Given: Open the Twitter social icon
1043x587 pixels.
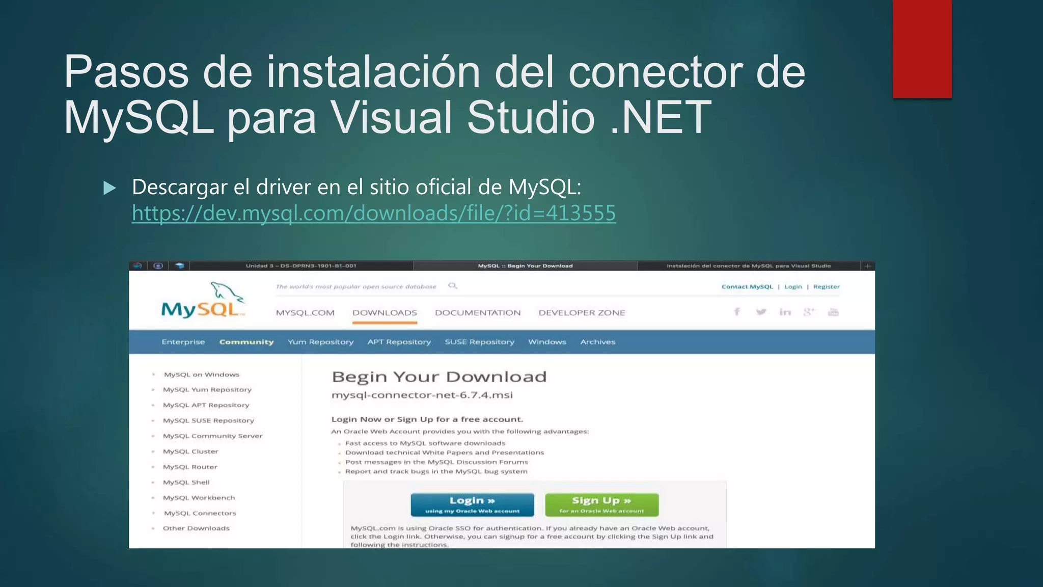Looking at the screenshot, I should tap(761, 312).
